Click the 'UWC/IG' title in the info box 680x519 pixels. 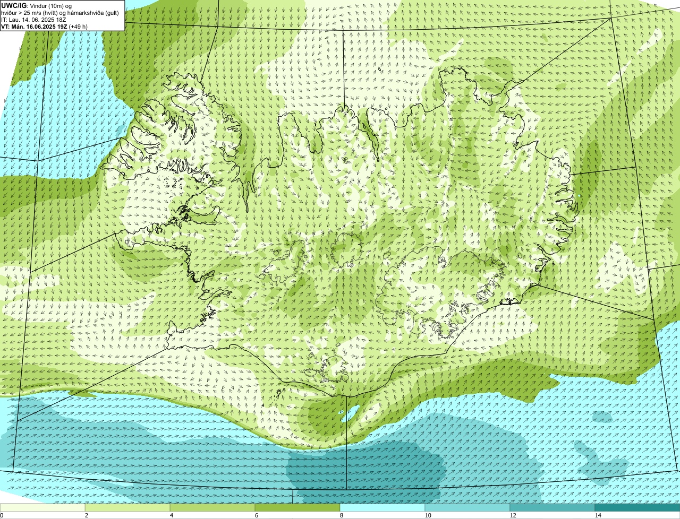13,6
